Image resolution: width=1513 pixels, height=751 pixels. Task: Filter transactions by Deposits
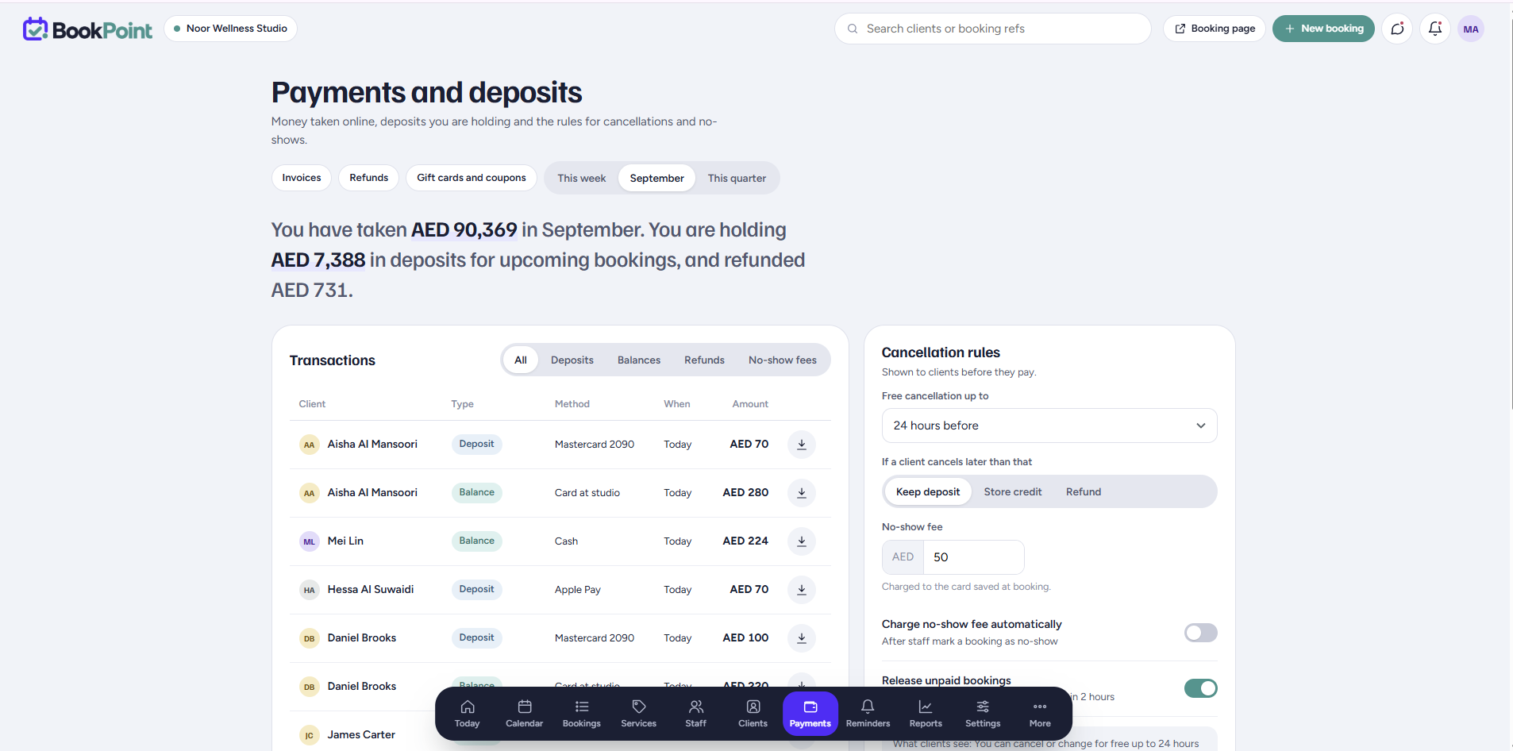572,360
